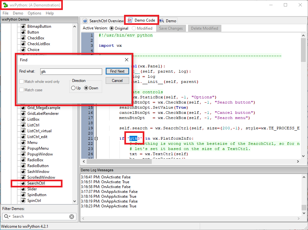Click the code editor horizontal scrollbar thumb
Screen dimensions: 308x230
pyautogui.click(x=119, y=161)
